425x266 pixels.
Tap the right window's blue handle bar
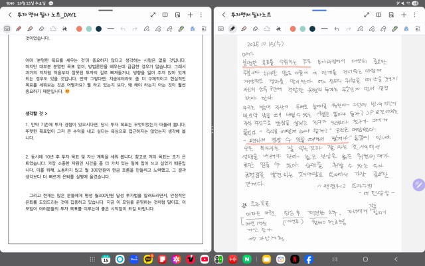click(319, 11)
